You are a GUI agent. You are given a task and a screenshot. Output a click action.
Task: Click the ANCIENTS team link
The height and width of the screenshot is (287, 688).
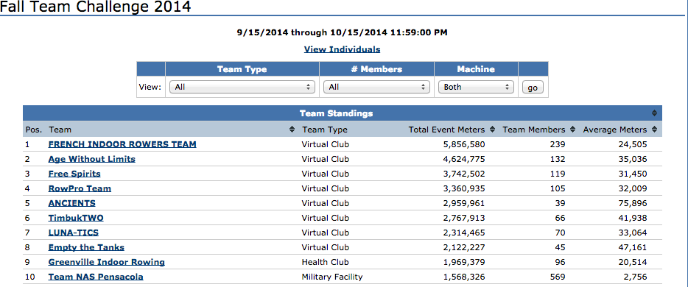72,203
